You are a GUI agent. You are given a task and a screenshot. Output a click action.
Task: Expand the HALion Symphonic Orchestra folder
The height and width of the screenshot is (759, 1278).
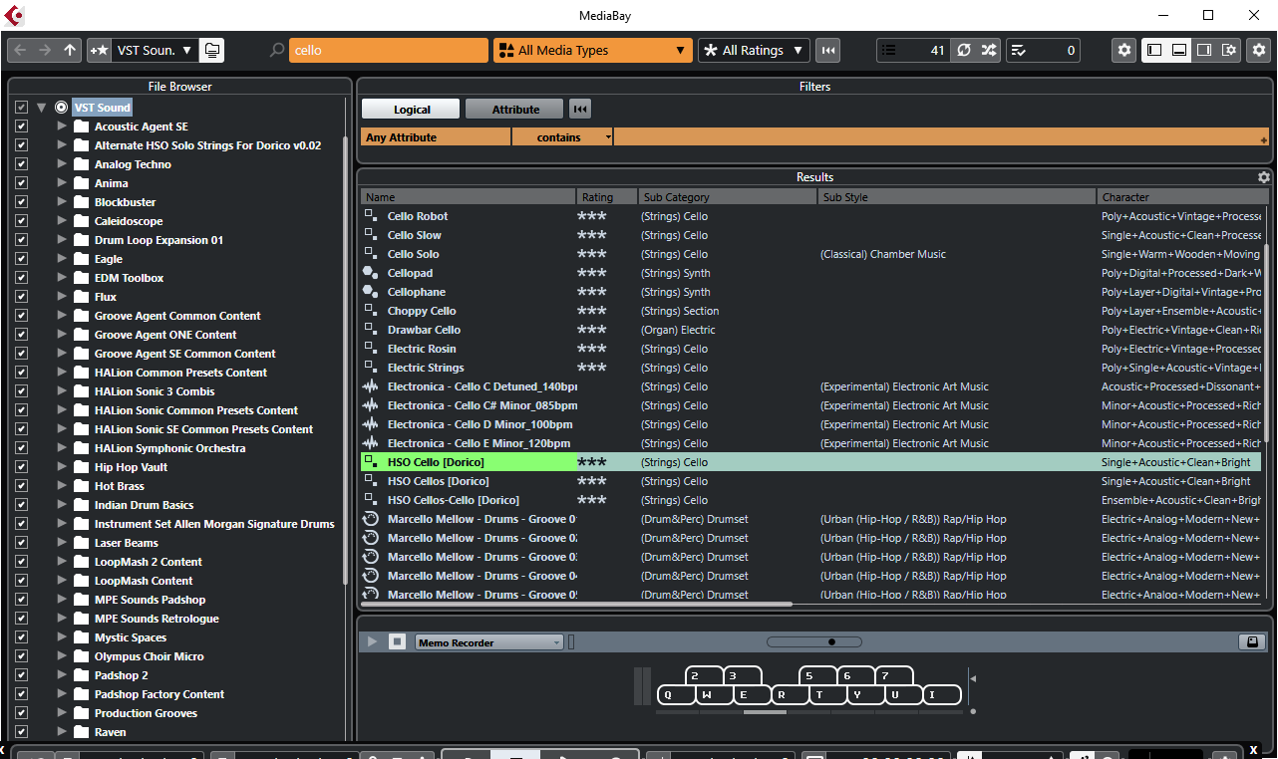62,448
